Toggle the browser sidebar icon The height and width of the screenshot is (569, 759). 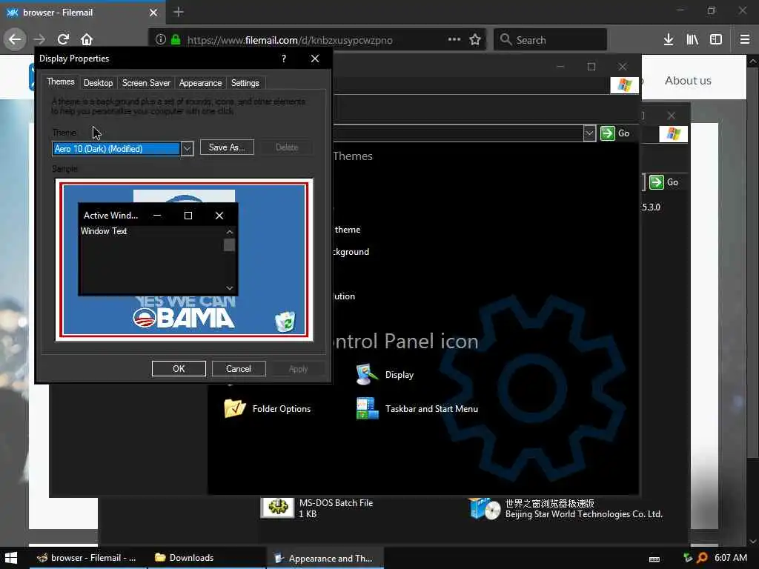coord(716,39)
